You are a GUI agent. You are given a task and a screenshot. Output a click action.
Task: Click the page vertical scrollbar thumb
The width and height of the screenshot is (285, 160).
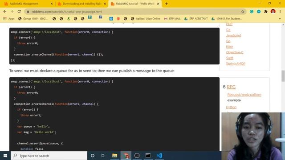(283, 76)
